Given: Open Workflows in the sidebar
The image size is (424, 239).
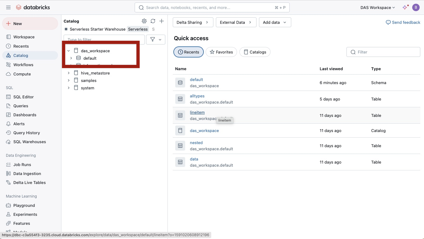Looking at the screenshot, I should point(30,65).
